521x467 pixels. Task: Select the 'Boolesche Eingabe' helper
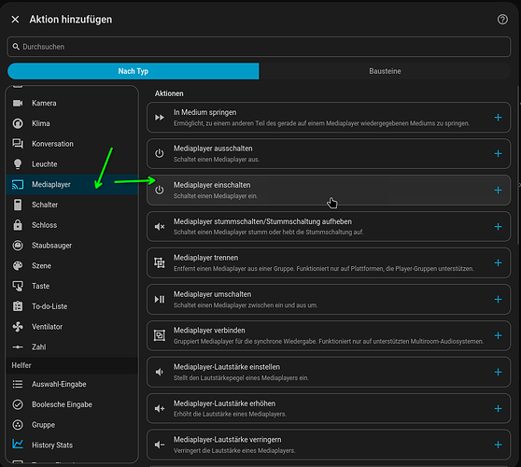coord(72,404)
